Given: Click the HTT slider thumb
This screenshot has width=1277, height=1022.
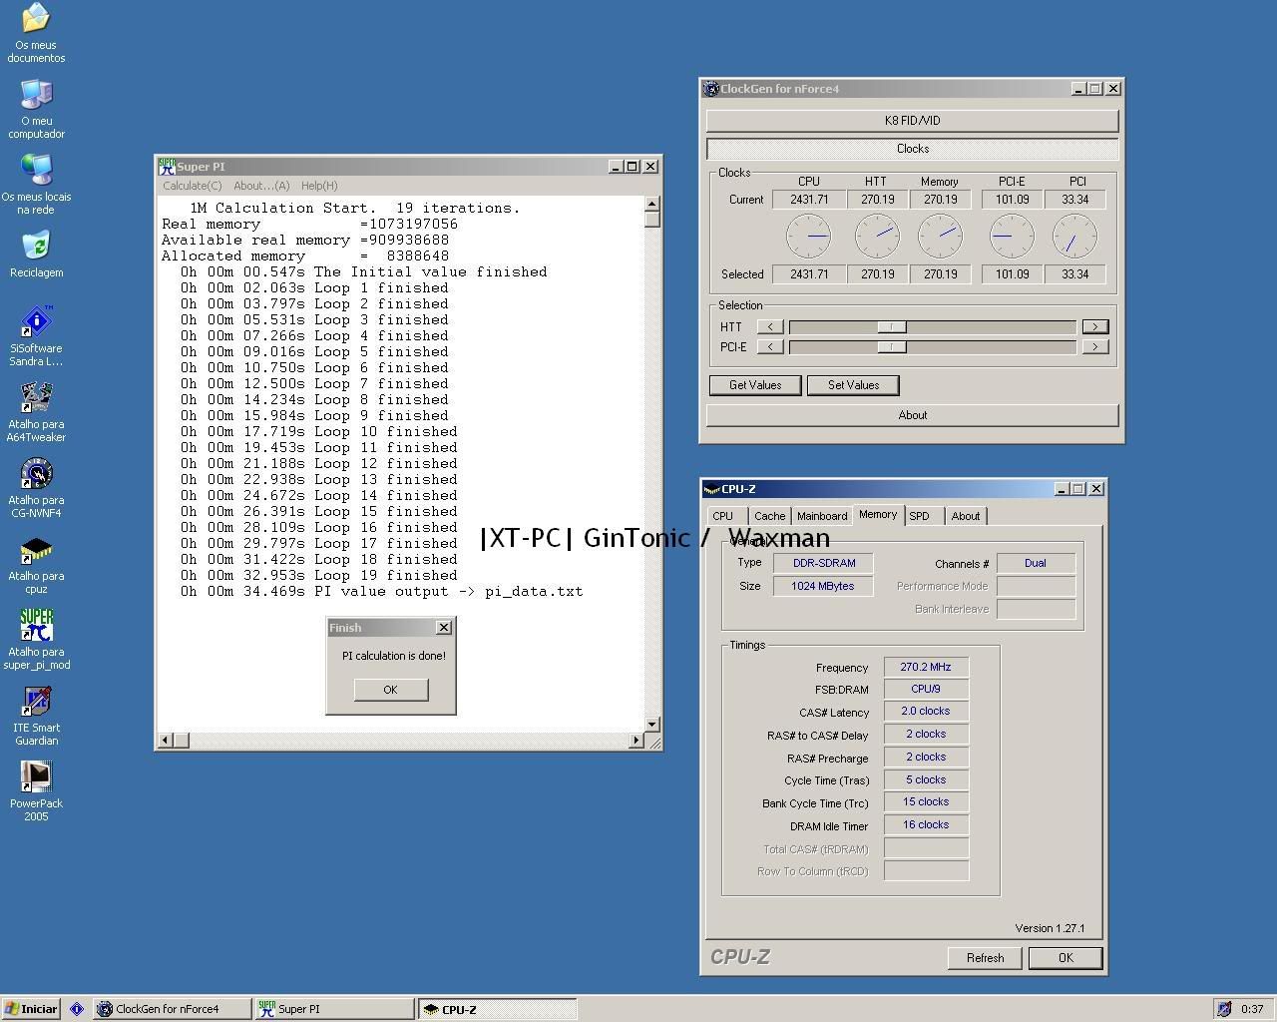Looking at the screenshot, I should point(891,326).
